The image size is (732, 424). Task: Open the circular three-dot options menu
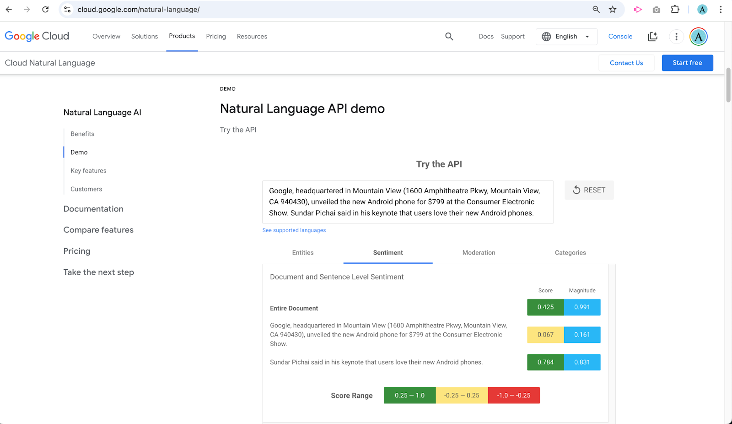pyautogui.click(x=676, y=37)
